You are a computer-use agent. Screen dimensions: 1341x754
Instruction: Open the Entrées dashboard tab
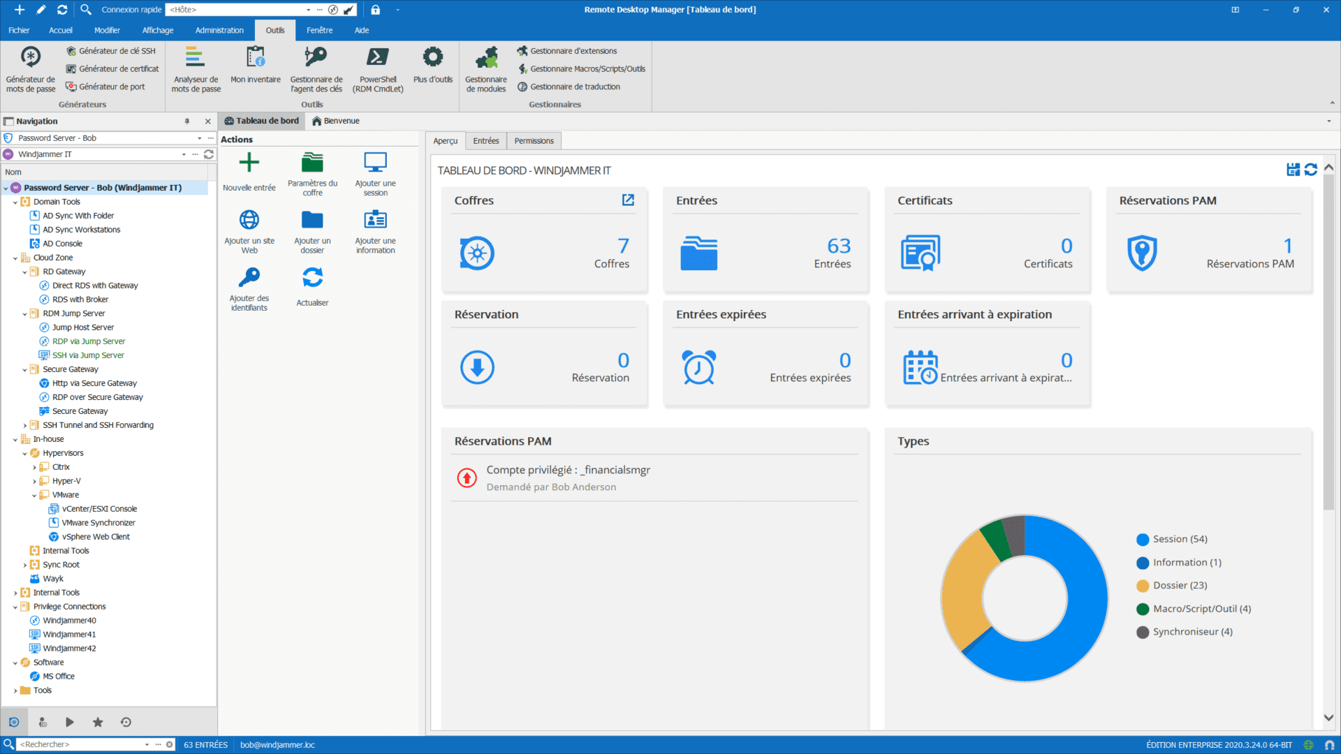point(486,140)
